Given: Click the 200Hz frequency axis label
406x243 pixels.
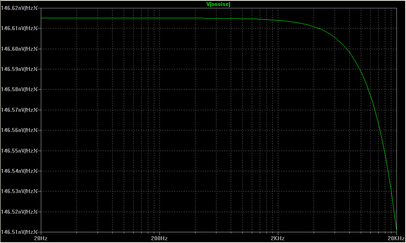Looking at the screenshot, I should tap(159, 238).
